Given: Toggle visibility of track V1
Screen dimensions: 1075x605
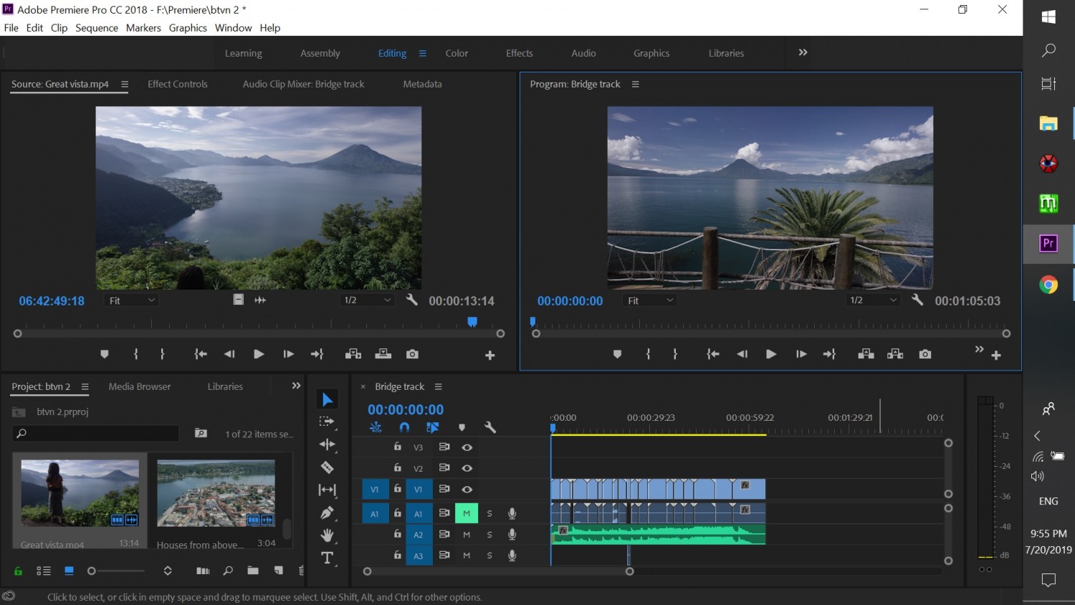Looking at the screenshot, I should tap(467, 490).
